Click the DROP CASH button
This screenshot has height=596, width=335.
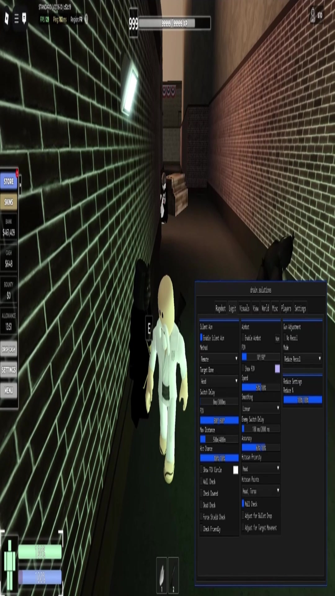[x=9, y=349]
